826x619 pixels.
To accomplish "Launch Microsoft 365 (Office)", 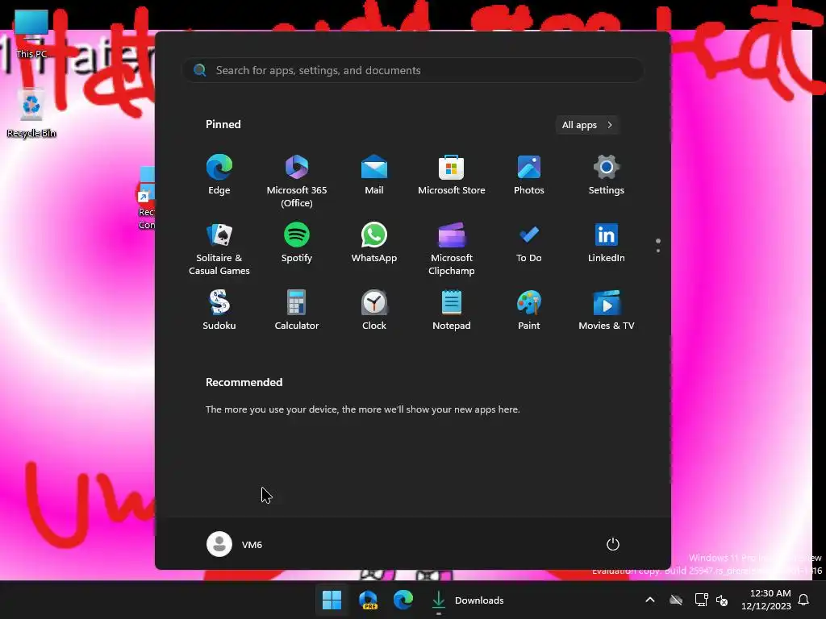I will point(297,181).
